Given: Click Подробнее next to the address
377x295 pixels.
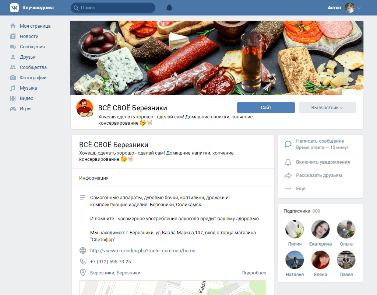Looking at the screenshot, I should (254, 273).
